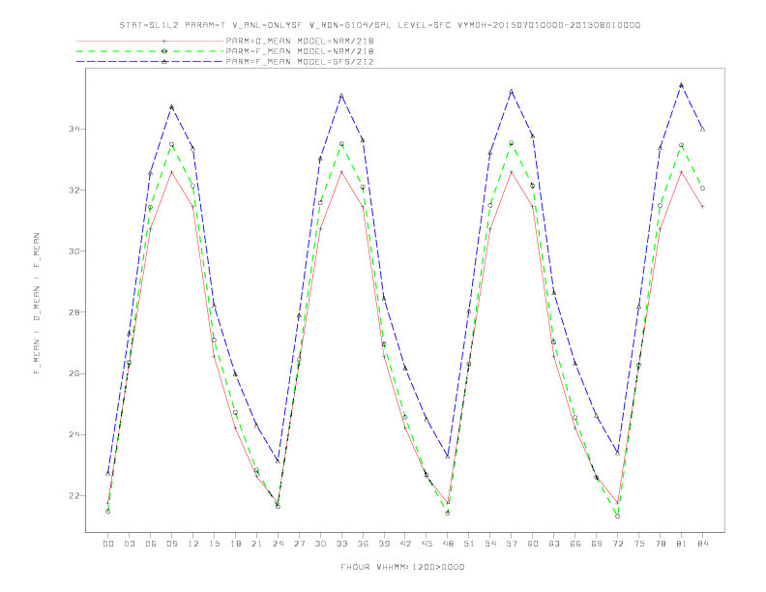Click y-axis tick value 28
Image resolution: width=766 pixels, height=592 pixels.
74,312
